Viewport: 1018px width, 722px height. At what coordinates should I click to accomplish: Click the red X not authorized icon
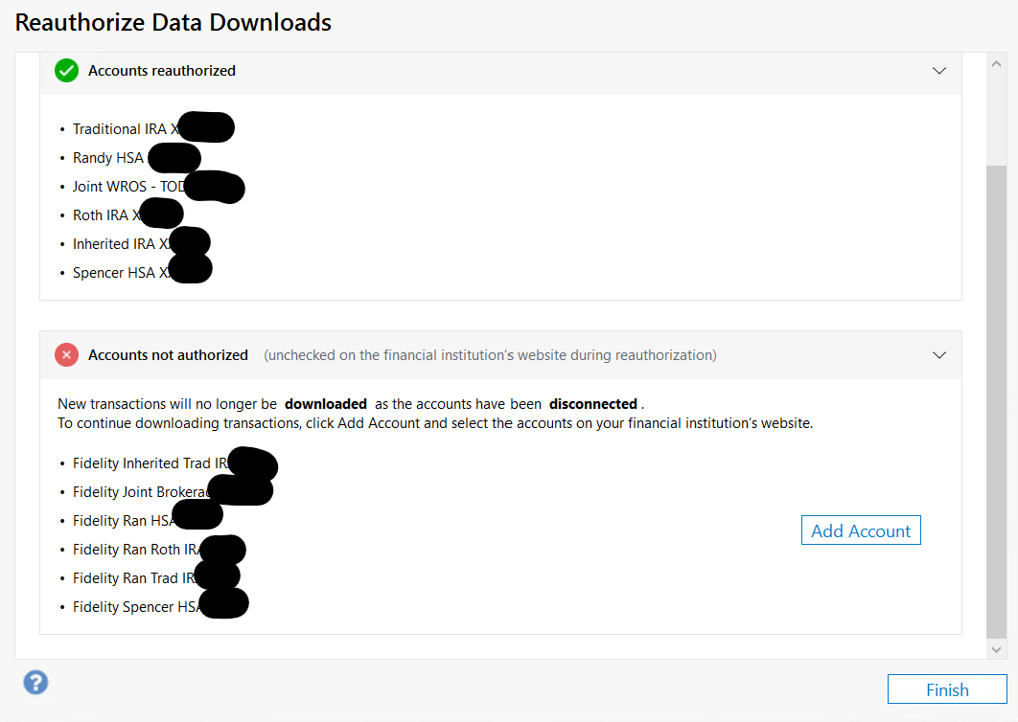pyautogui.click(x=66, y=355)
